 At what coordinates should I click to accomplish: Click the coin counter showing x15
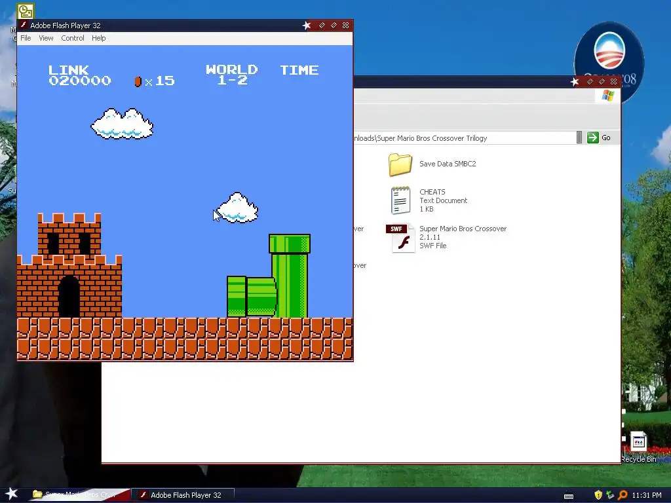coord(155,81)
